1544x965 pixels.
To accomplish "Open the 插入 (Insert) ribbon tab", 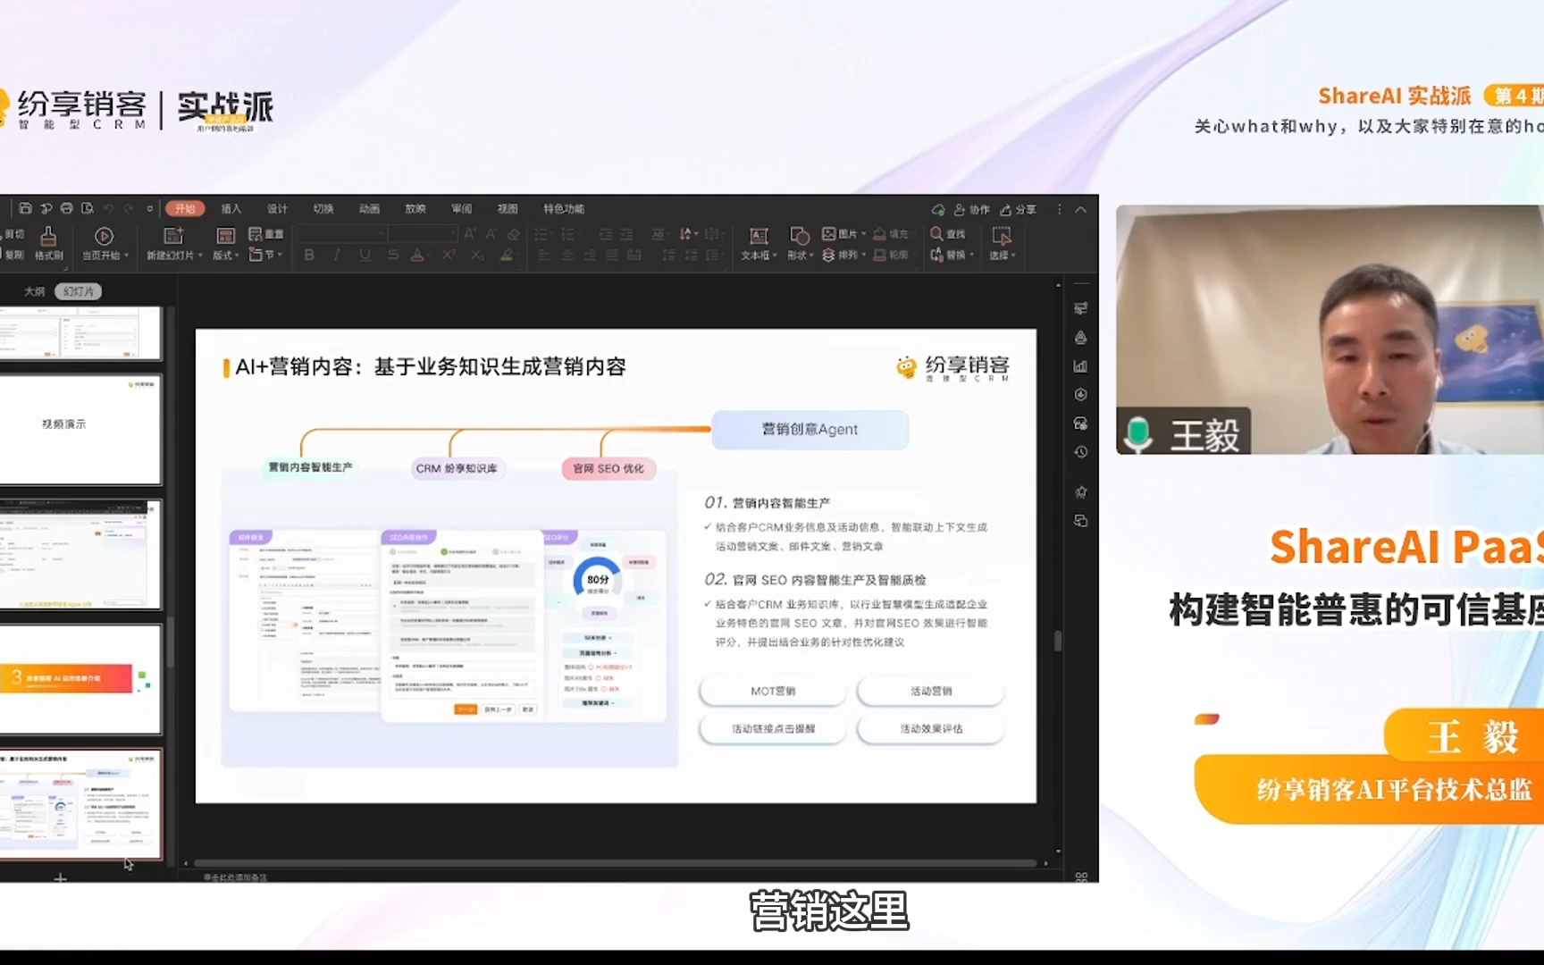I will [231, 208].
